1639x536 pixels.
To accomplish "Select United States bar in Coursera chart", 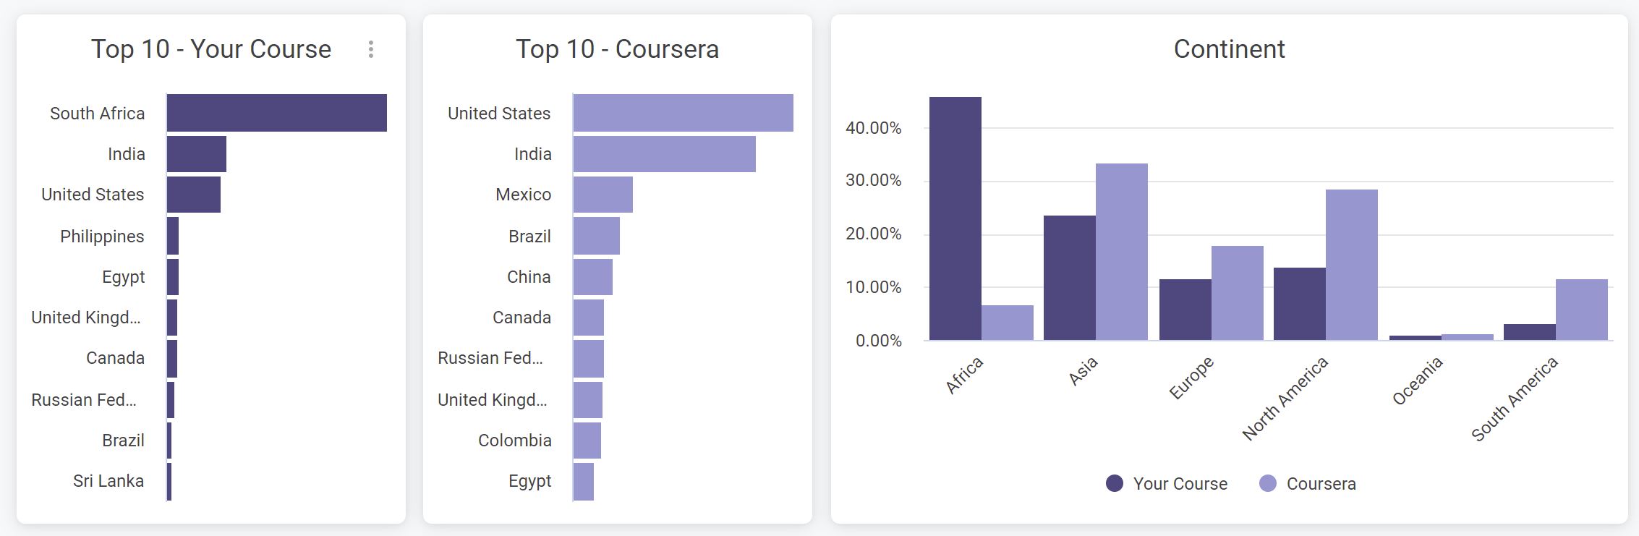I will click(683, 113).
